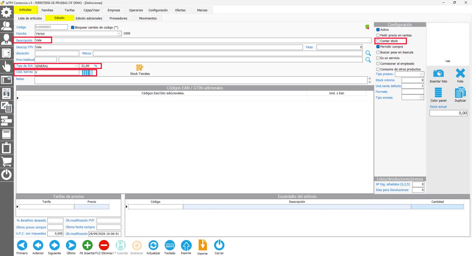472x256 pixels.
Task: Go to previous article with Anterior
Action: coord(38,245)
